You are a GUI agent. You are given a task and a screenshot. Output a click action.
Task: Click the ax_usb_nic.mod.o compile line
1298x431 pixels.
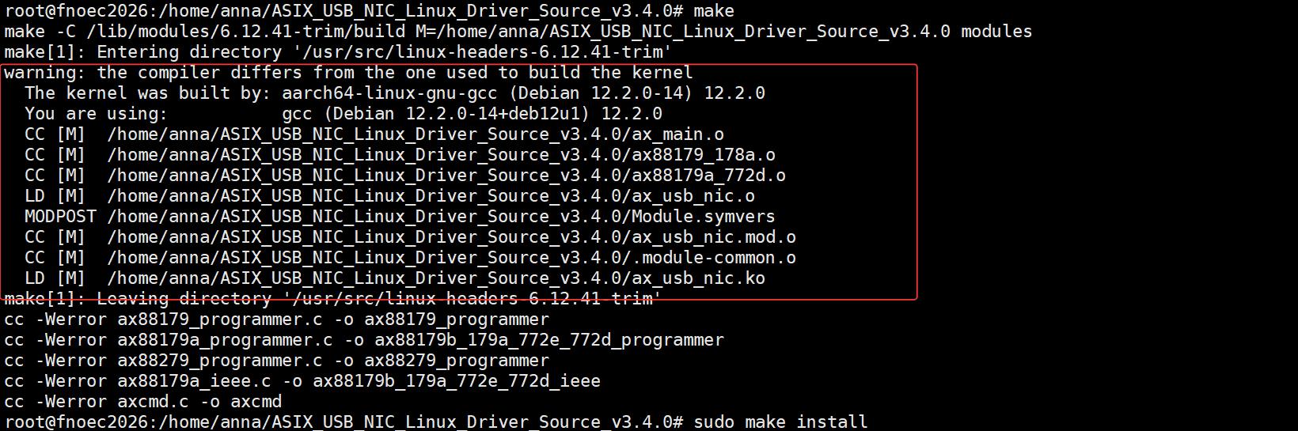pos(410,237)
